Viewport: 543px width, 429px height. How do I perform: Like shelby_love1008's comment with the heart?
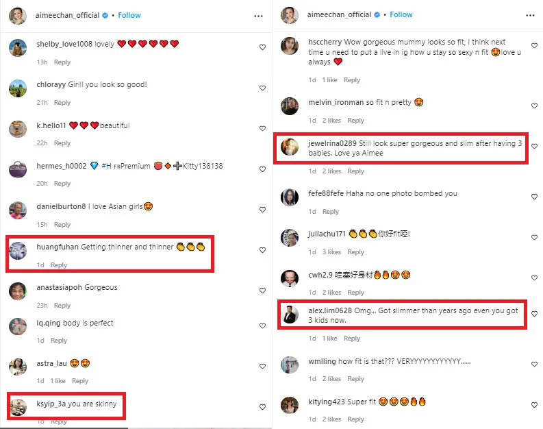pyautogui.click(x=262, y=47)
